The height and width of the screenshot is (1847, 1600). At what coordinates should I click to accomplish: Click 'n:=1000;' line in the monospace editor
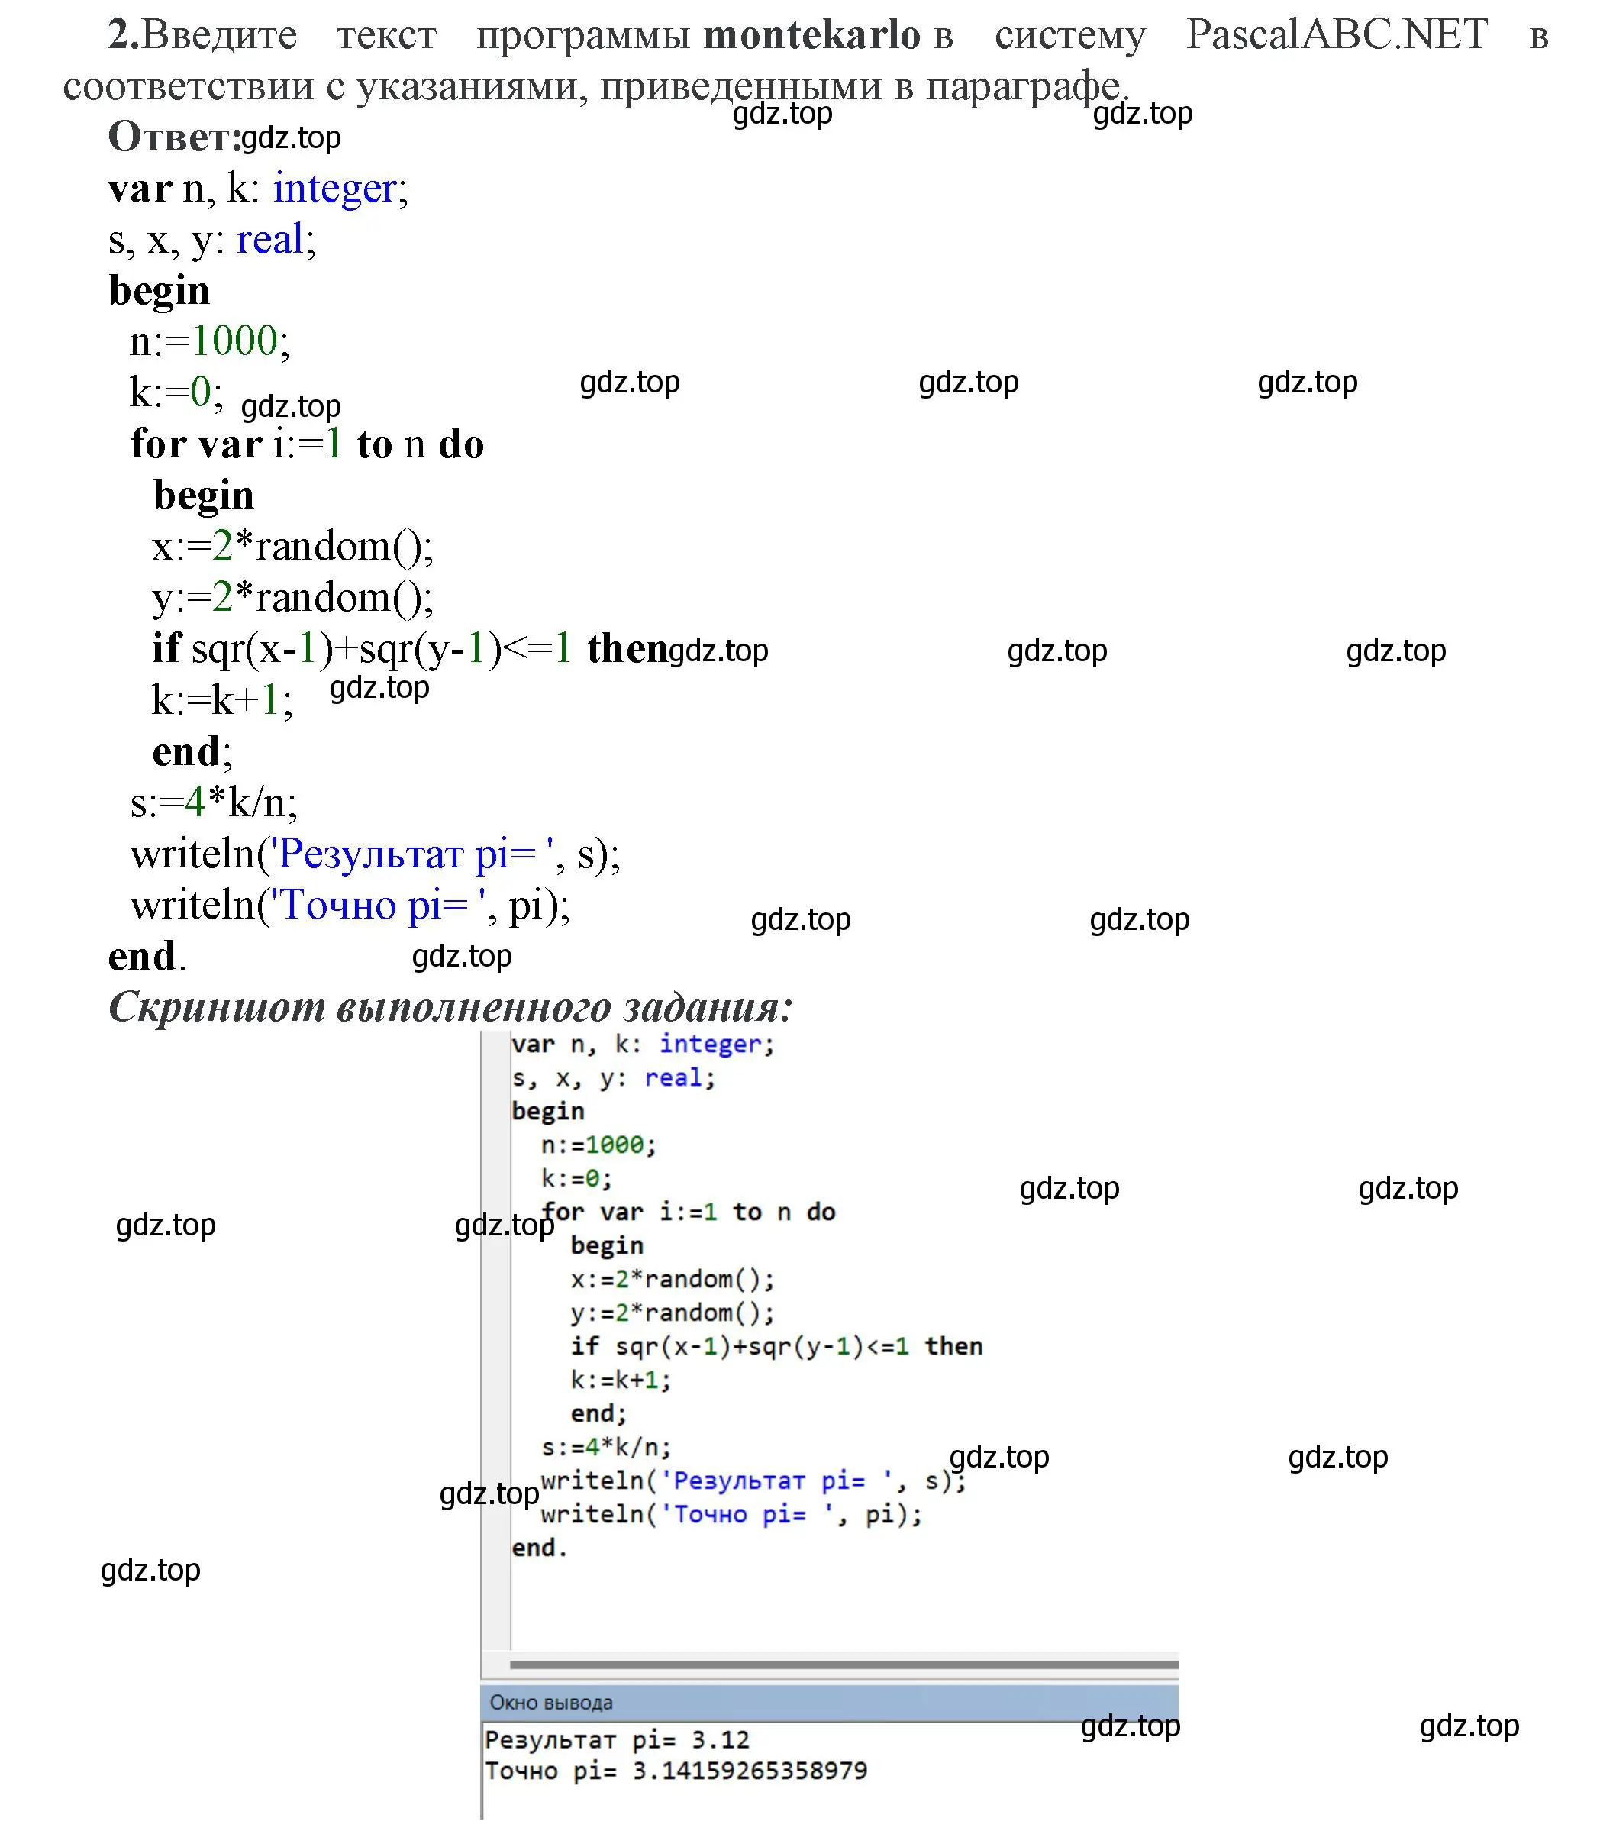tap(598, 1145)
